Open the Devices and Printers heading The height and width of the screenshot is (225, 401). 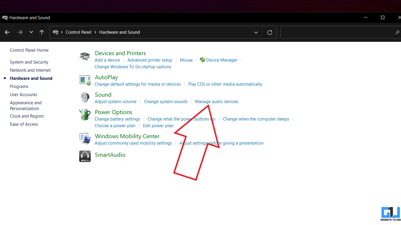click(120, 53)
